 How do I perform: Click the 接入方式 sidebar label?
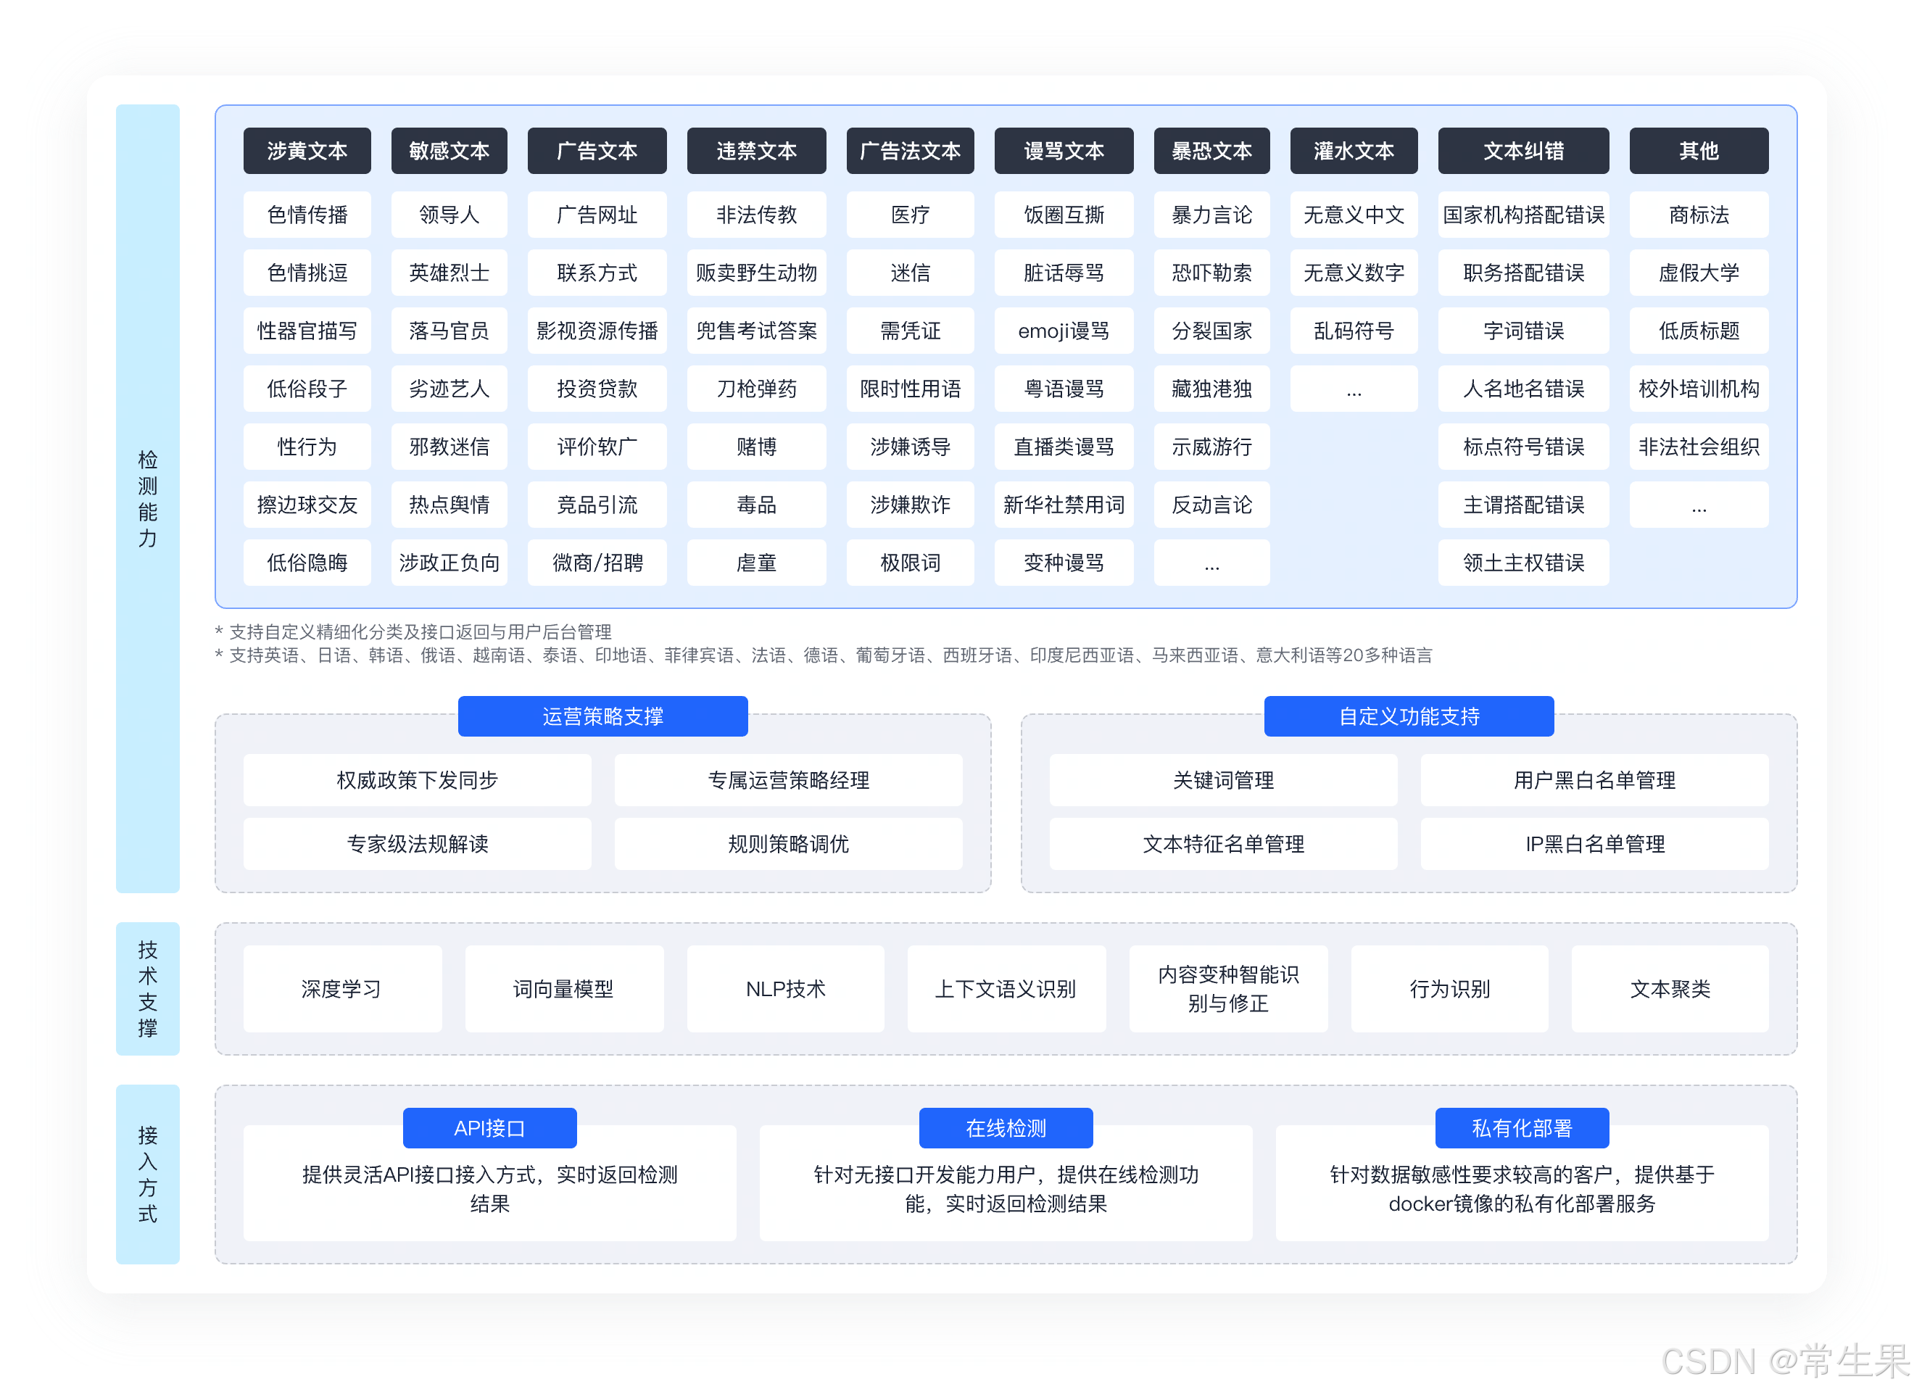pos(148,1173)
